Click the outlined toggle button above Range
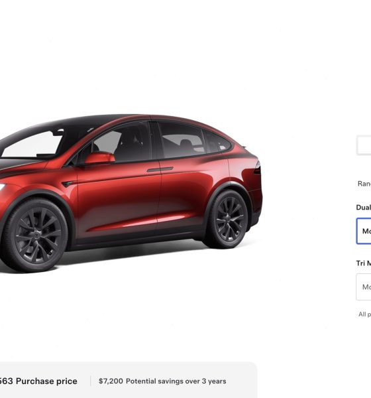This screenshot has height=398, width=371. [x=364, y=145]
